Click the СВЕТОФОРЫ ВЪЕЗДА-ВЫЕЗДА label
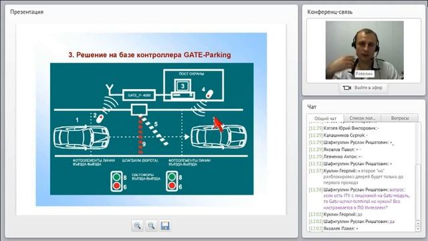The height and width of the screenshot is (241, 428). point(146,177)
